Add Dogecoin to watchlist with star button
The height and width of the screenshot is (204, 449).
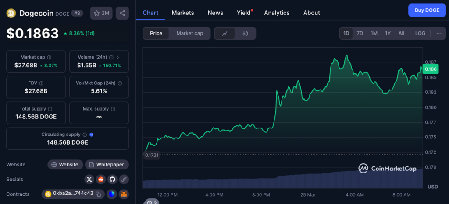pos(101,13)
